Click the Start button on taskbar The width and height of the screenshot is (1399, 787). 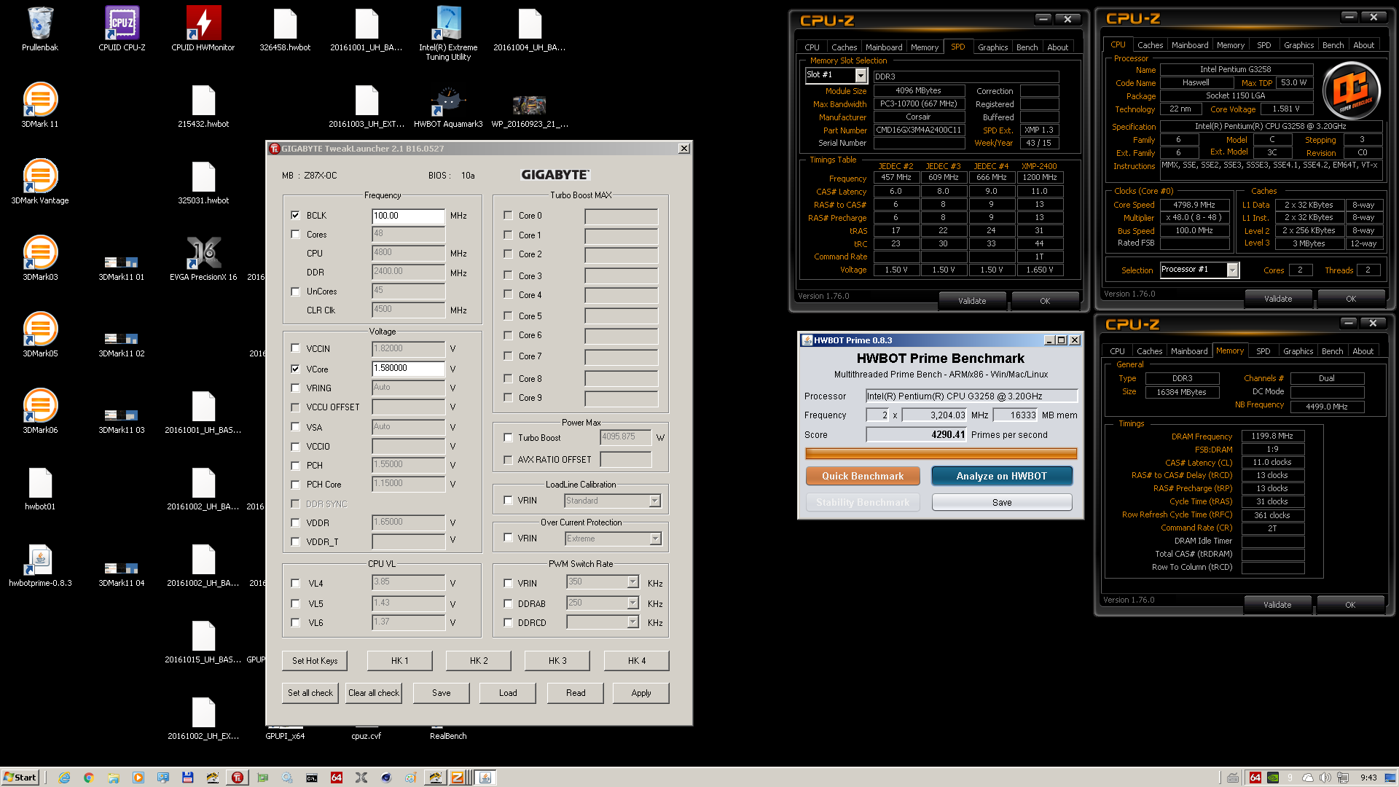tap(20, 778)
